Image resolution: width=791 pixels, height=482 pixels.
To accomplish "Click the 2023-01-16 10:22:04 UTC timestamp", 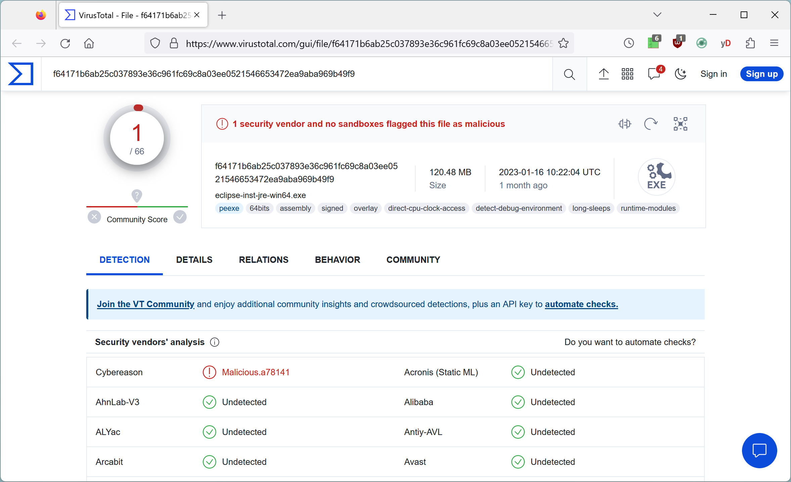I will (550, 172).
